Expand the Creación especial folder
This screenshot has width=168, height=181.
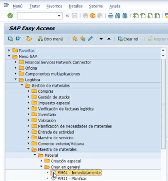[x=41, y=161]
